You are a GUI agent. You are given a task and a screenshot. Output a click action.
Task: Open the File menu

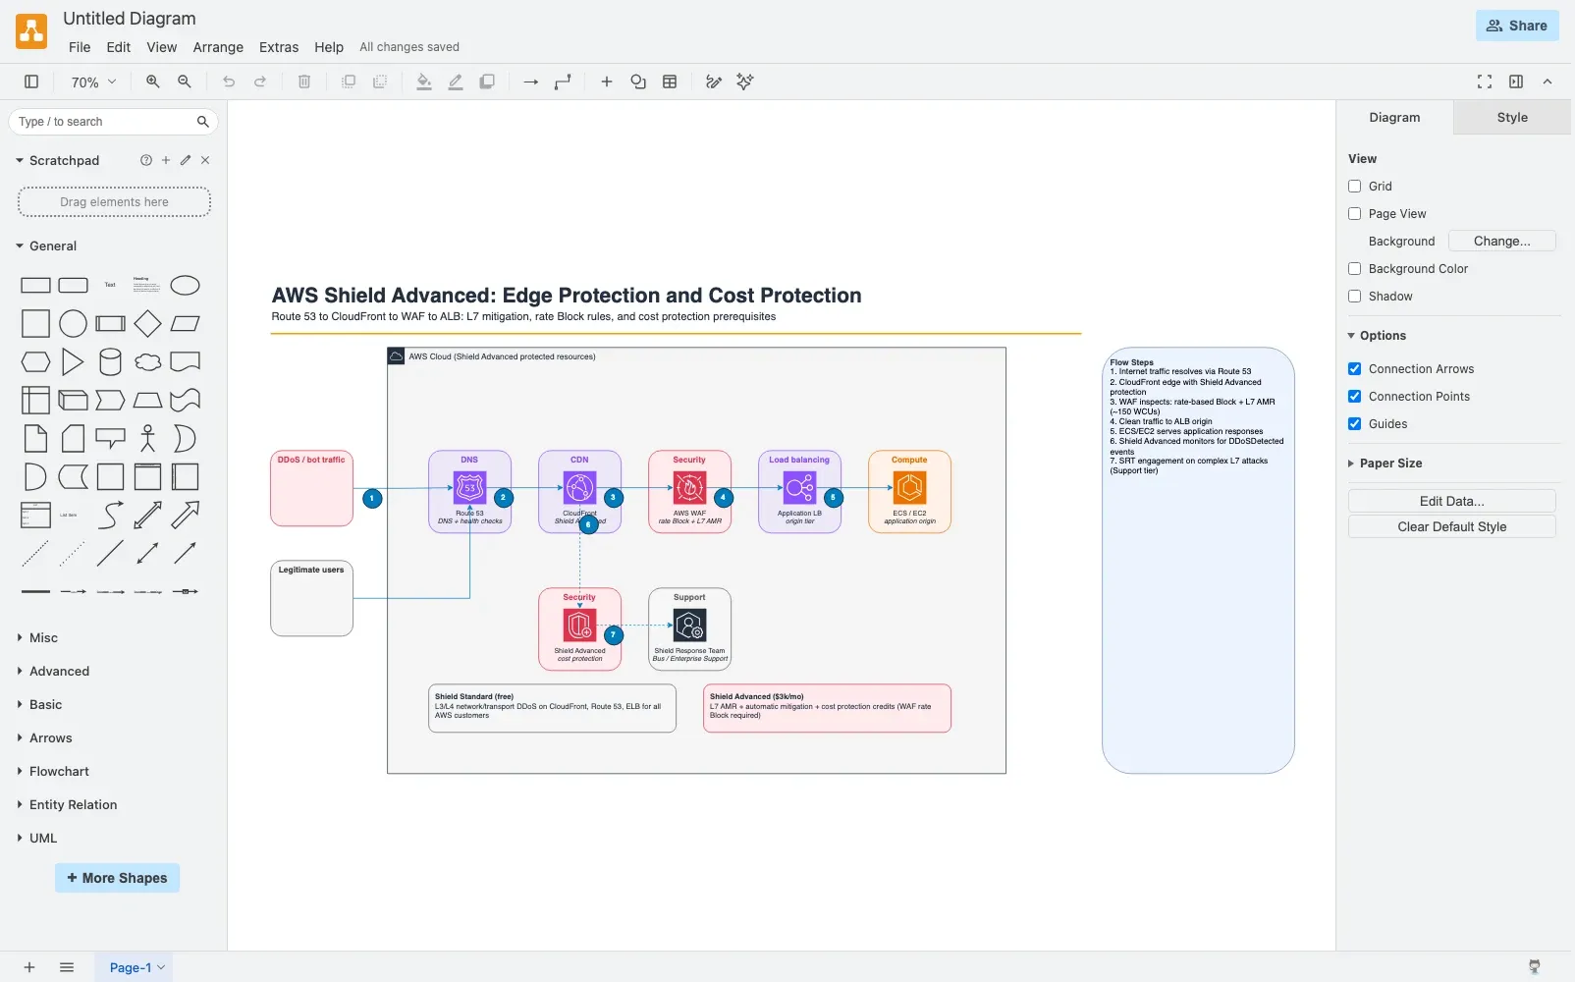pos(80,47)
